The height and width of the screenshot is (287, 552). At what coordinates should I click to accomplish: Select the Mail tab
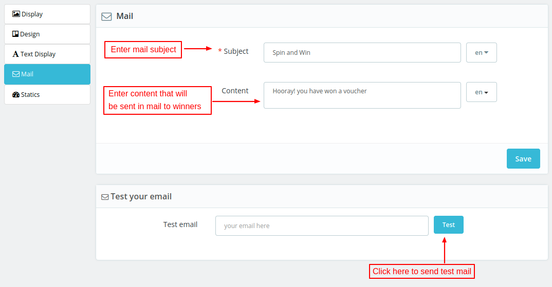tap(47, 74)
